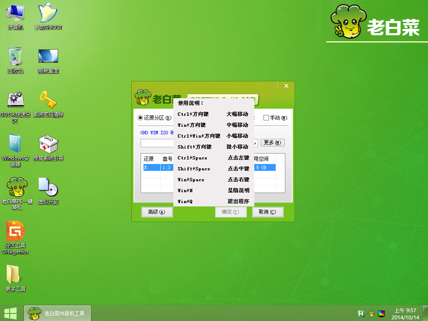428x321 pixels.
Task: Click the 更多(M) button
Action: (x=273, y=143)
